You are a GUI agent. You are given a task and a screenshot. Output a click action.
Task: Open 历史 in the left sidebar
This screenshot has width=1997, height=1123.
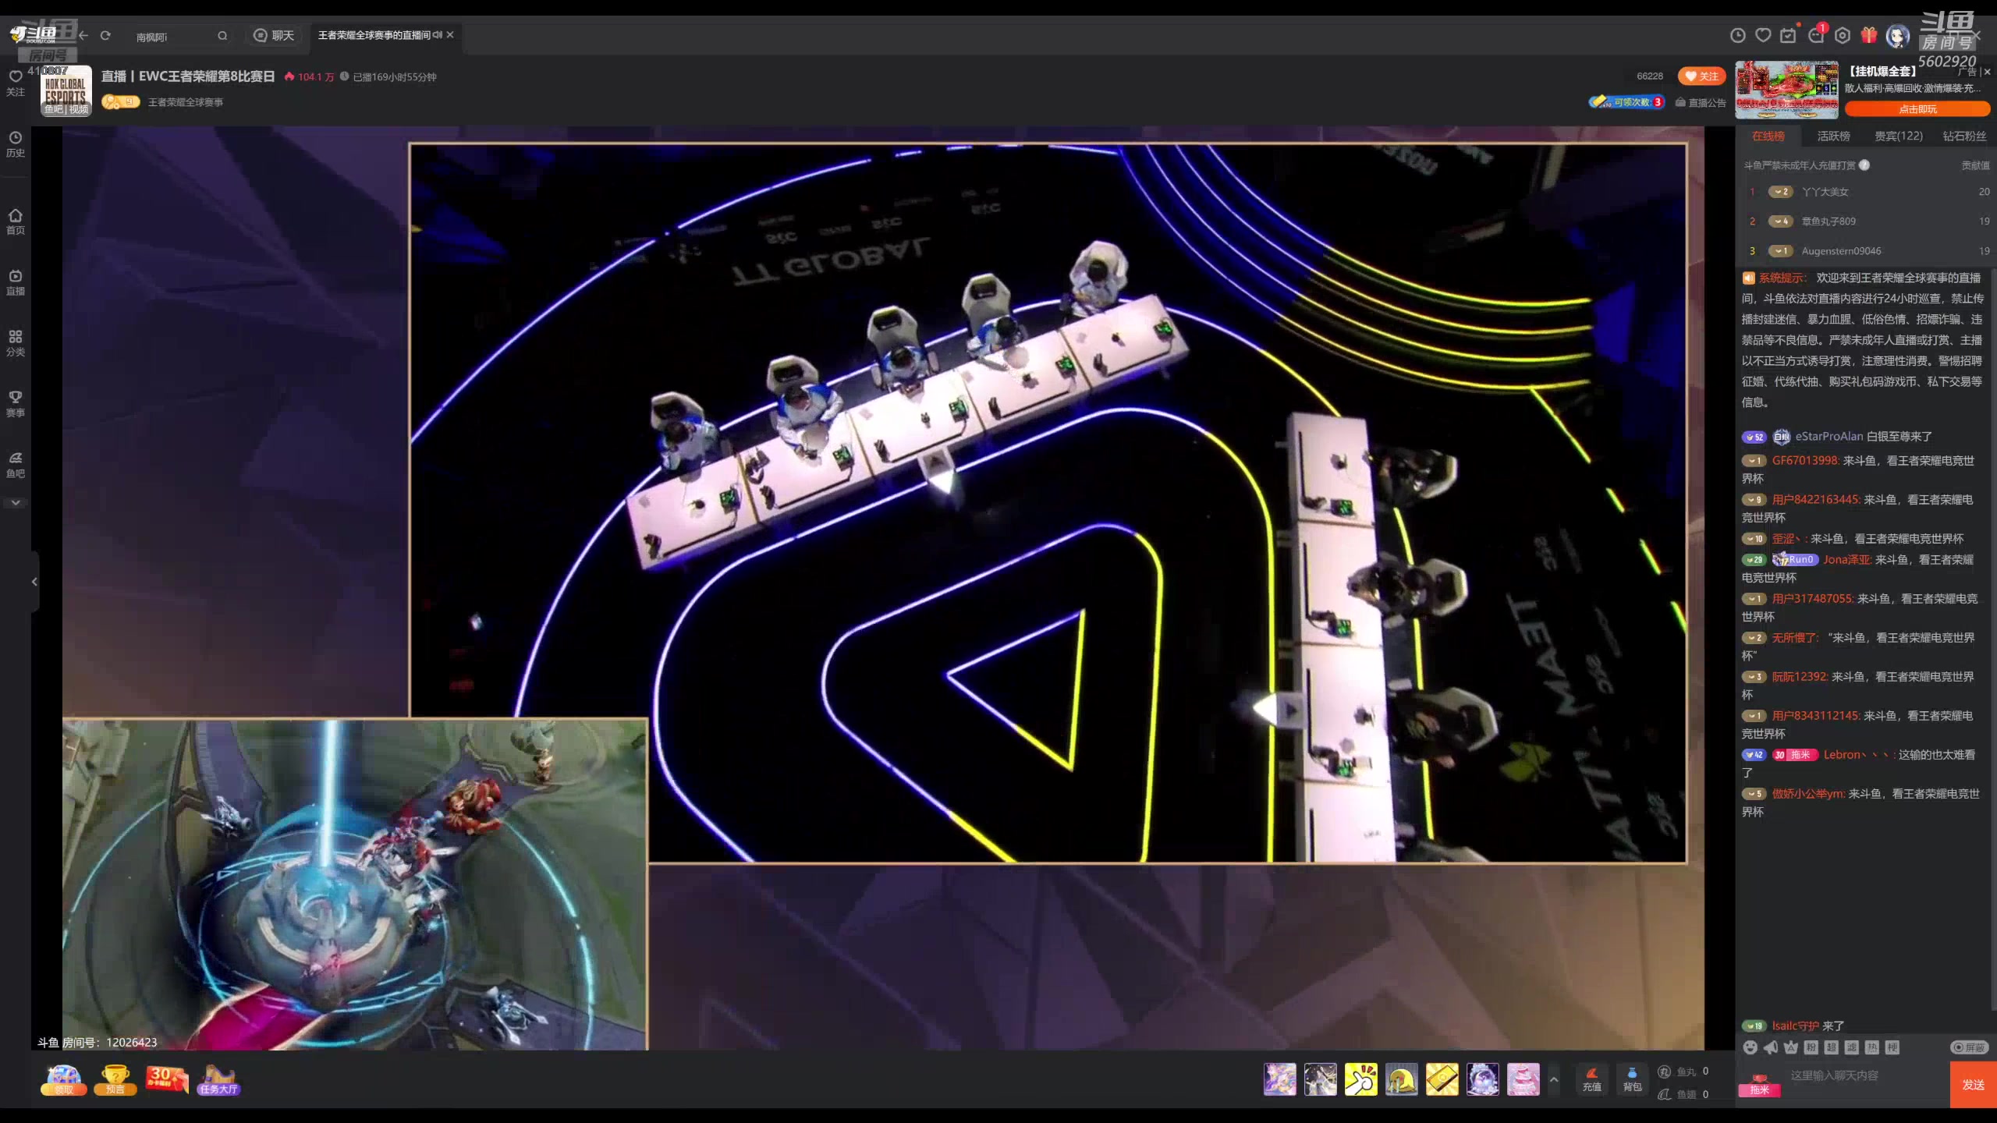coord(16,144)
